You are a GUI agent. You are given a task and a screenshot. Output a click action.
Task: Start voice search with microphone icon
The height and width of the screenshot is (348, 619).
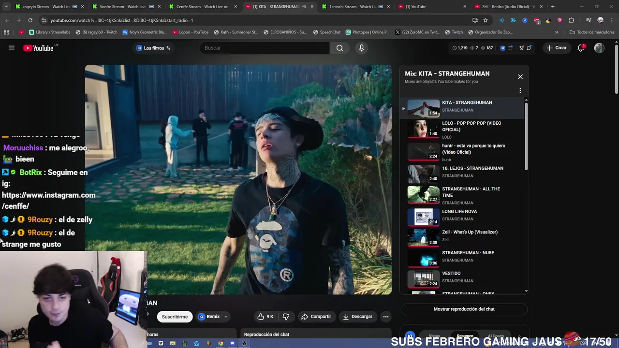click(x=361, y=48)
